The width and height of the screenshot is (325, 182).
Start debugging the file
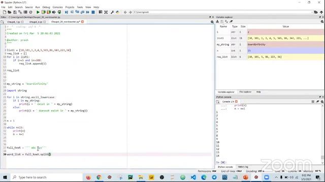coord(67,12)
